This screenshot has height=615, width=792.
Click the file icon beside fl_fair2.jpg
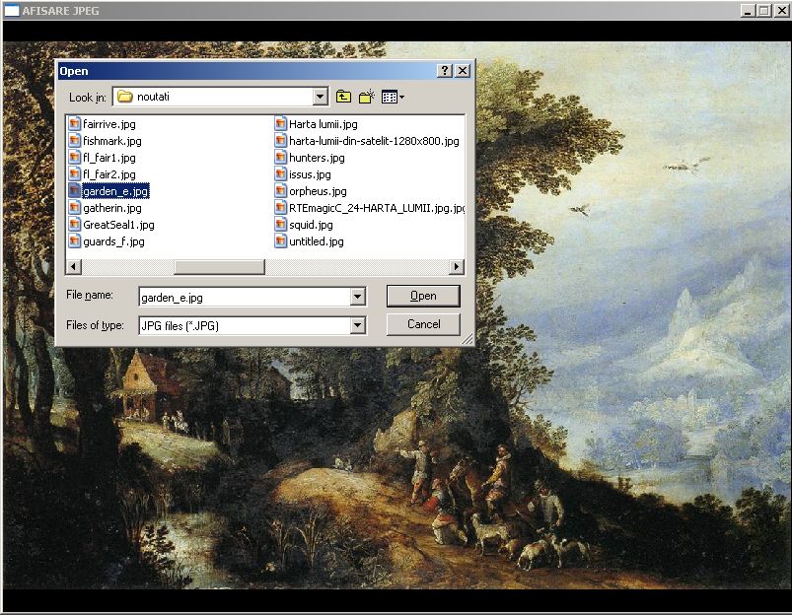click(74, 174)
